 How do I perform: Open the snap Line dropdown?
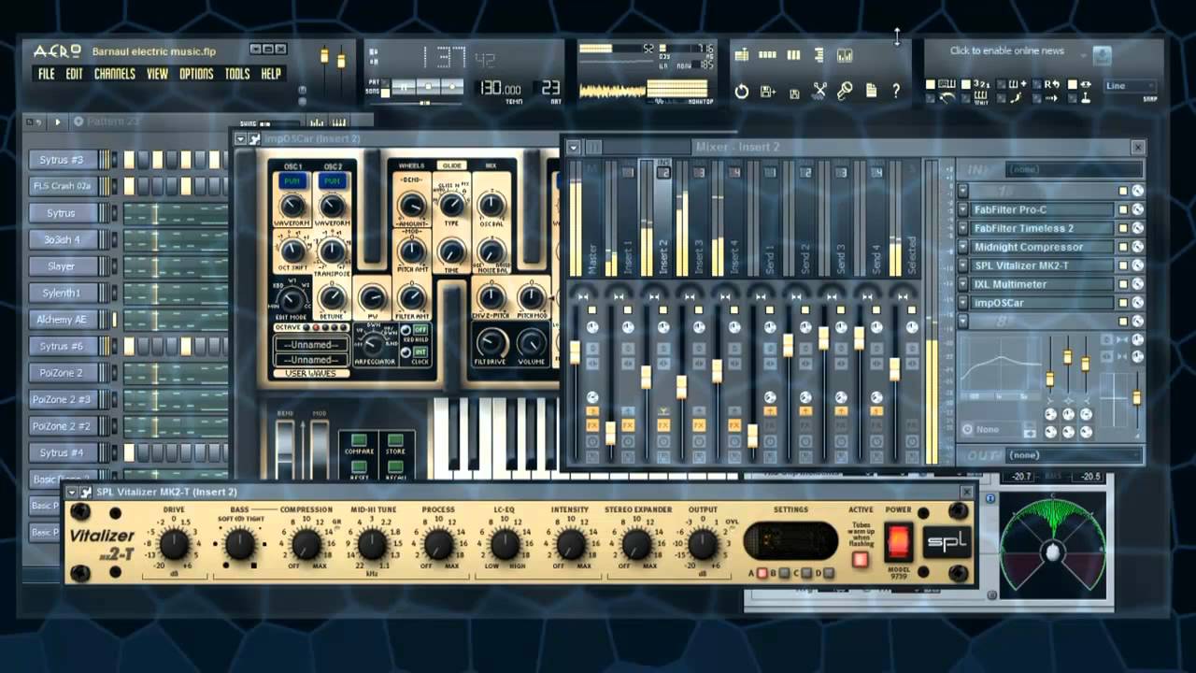[1130, 86]
